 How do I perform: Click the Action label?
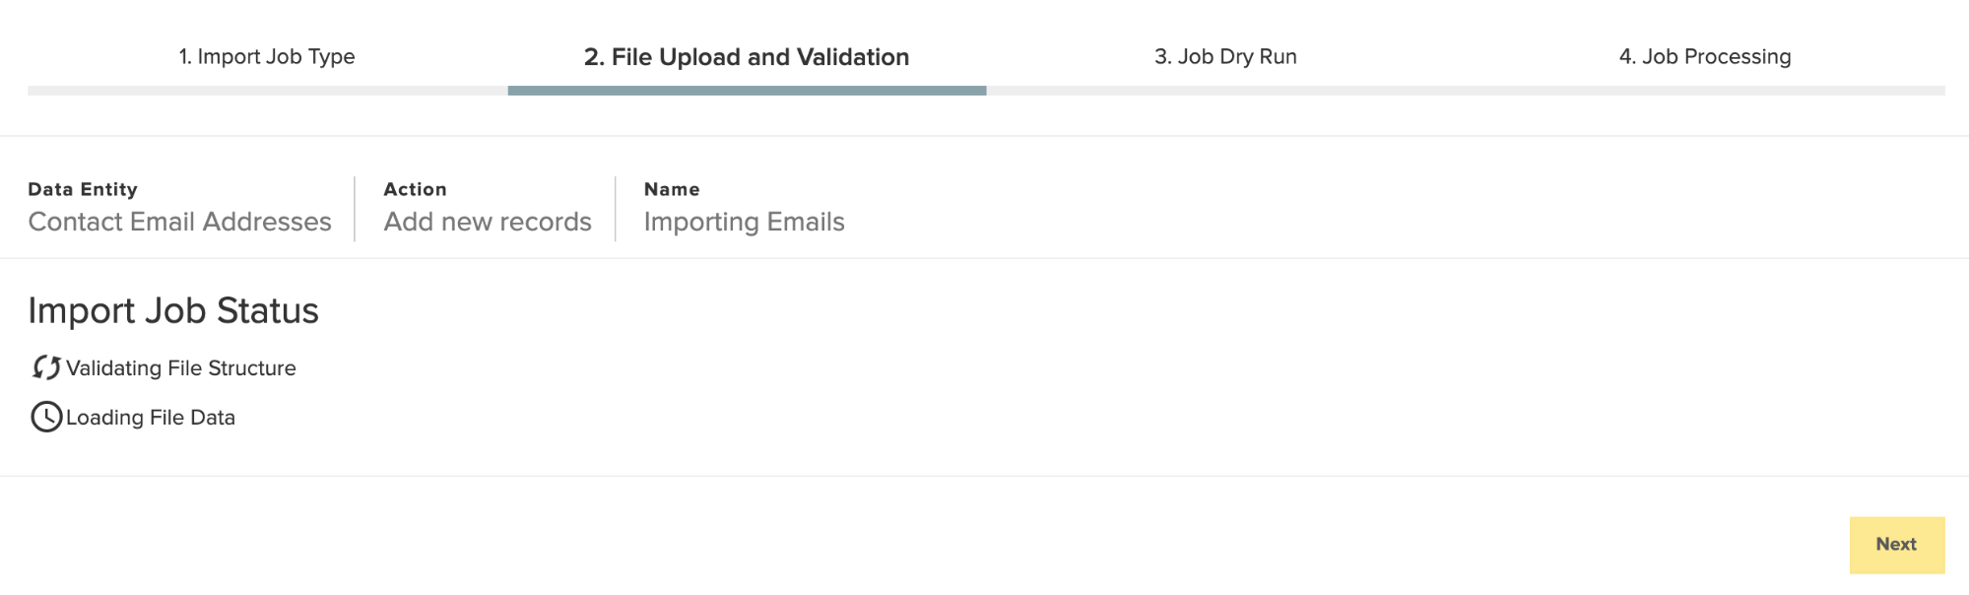pos(415,189)
